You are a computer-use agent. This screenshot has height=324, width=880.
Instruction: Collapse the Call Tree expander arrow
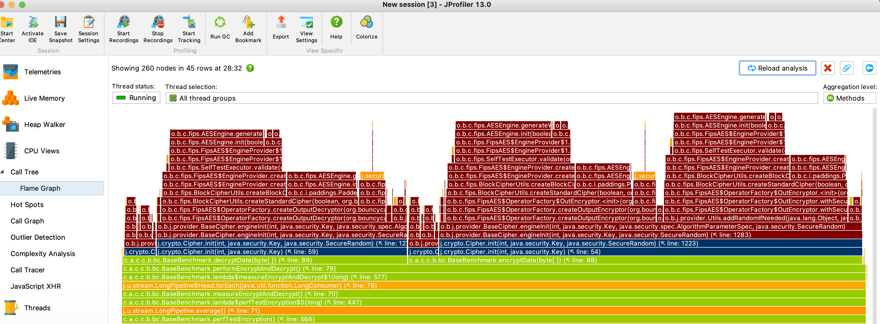pos(2,172)
